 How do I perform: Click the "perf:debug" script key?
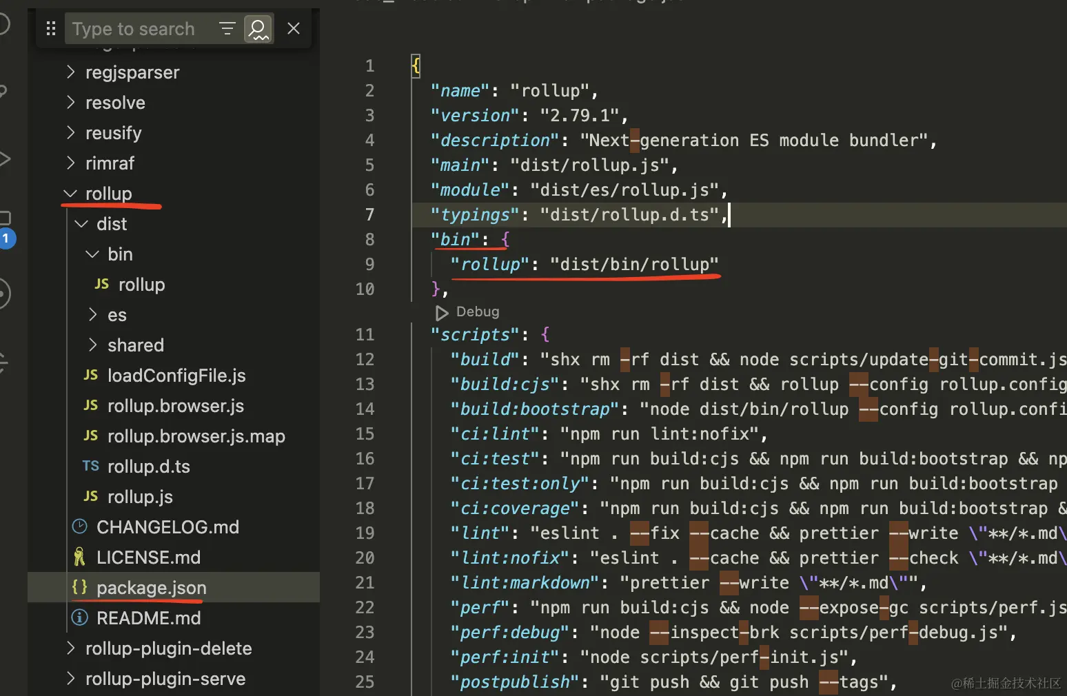(510, 632)
